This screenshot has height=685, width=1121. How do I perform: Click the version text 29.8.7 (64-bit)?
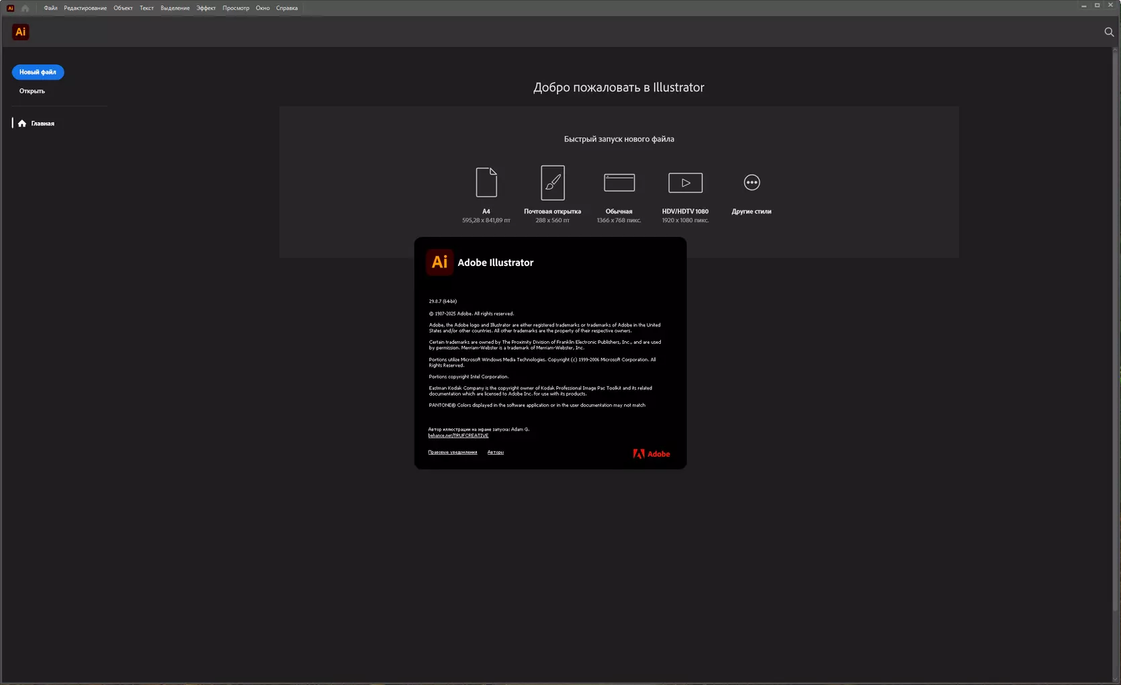(443, 302)
